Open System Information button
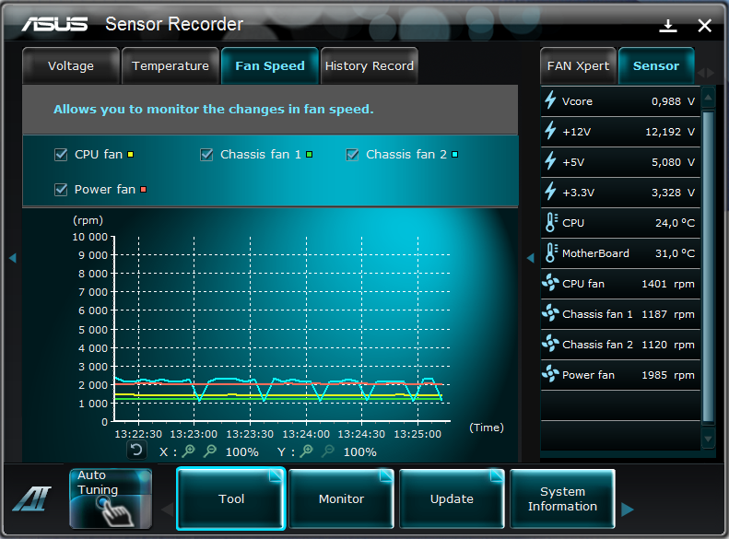 (x=562, y=498)
